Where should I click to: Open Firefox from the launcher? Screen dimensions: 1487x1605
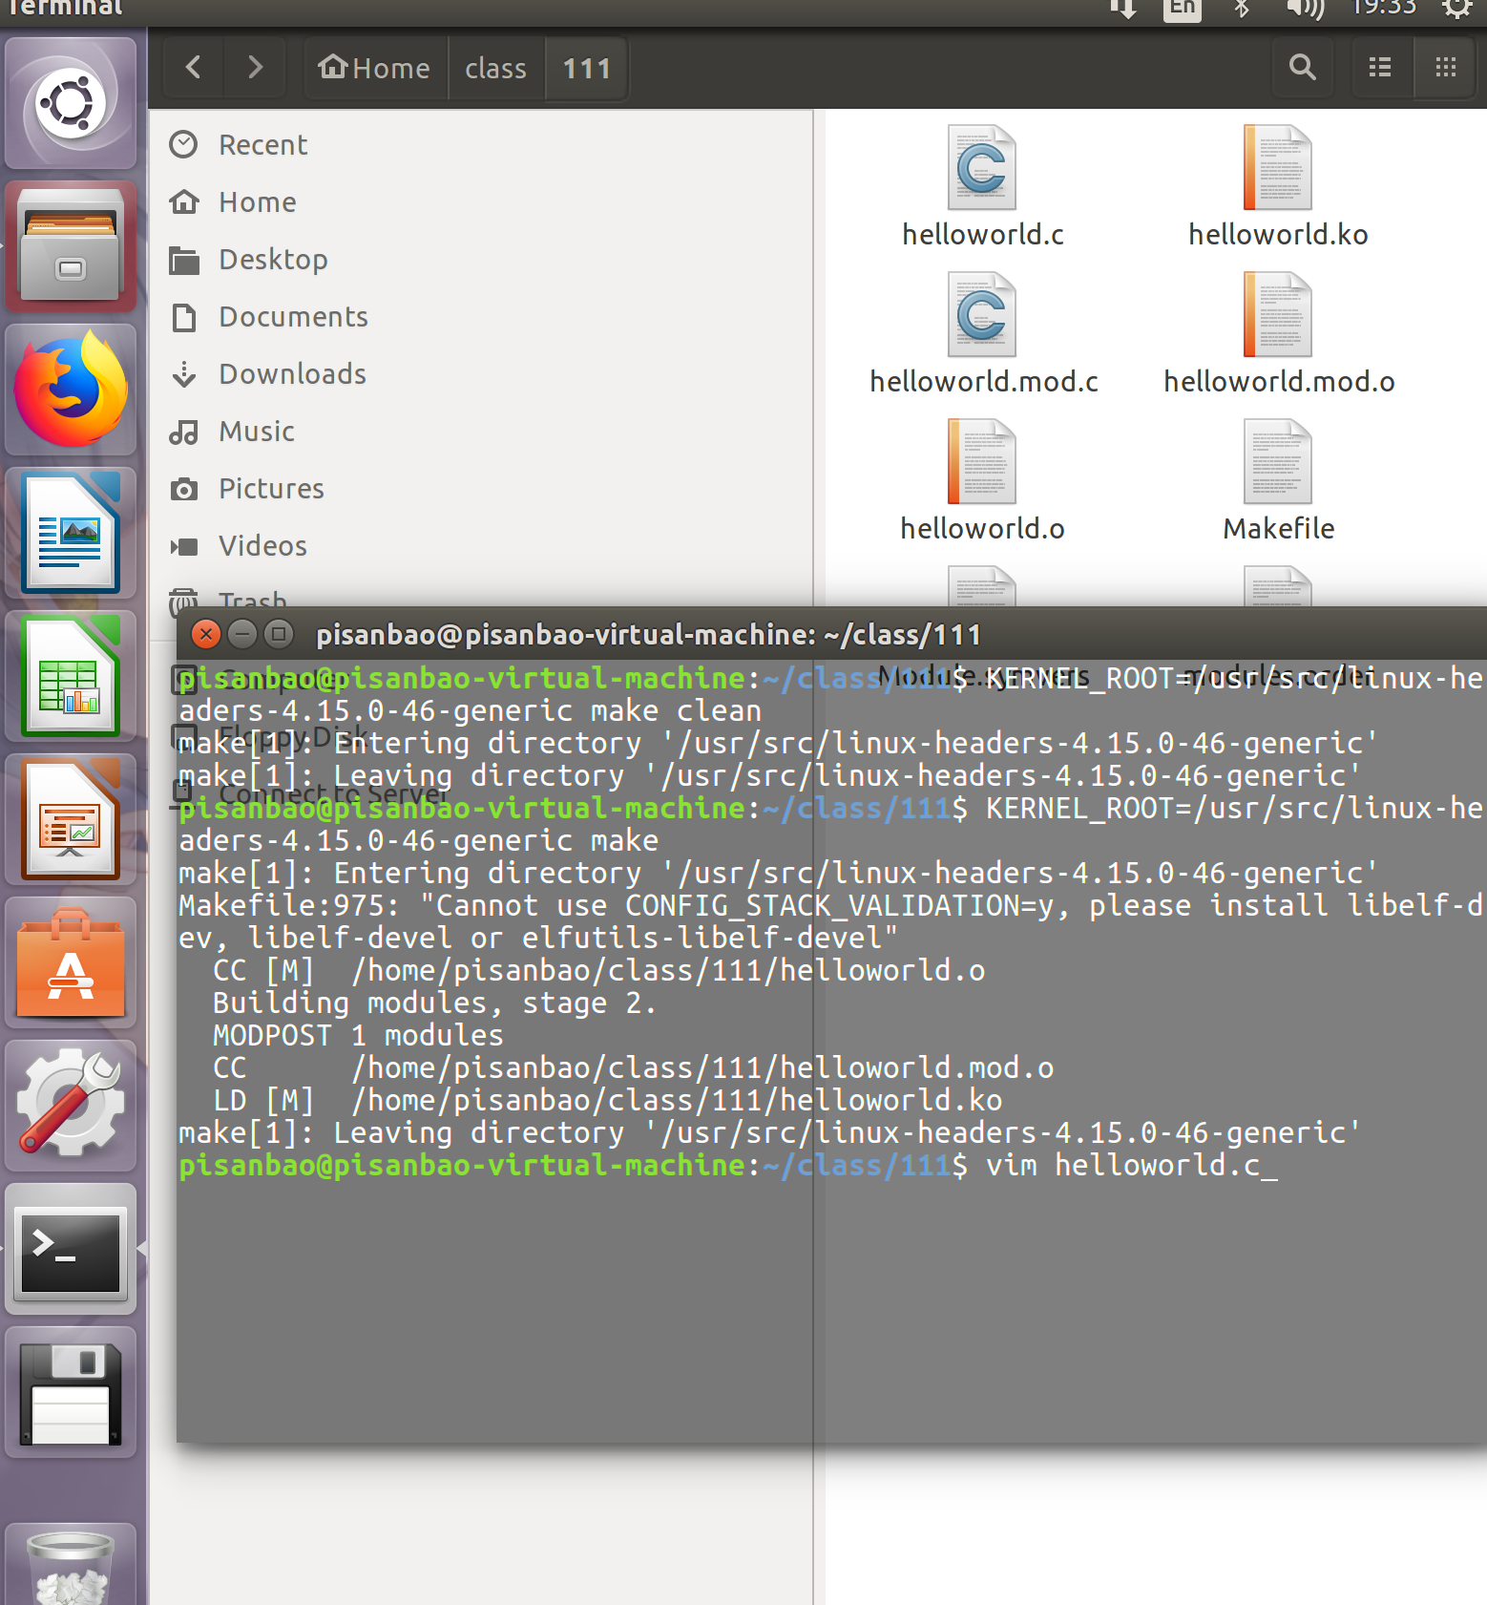(71, 390)
